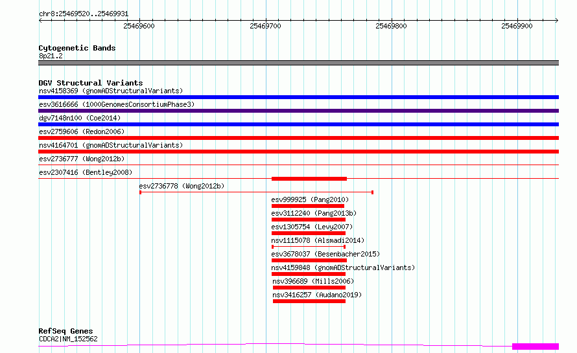Click the 8p21.2 band label

(x=51, y=56)
